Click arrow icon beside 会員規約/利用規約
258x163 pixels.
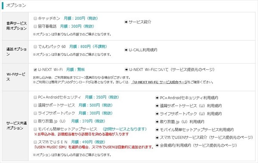pos(157,145)
